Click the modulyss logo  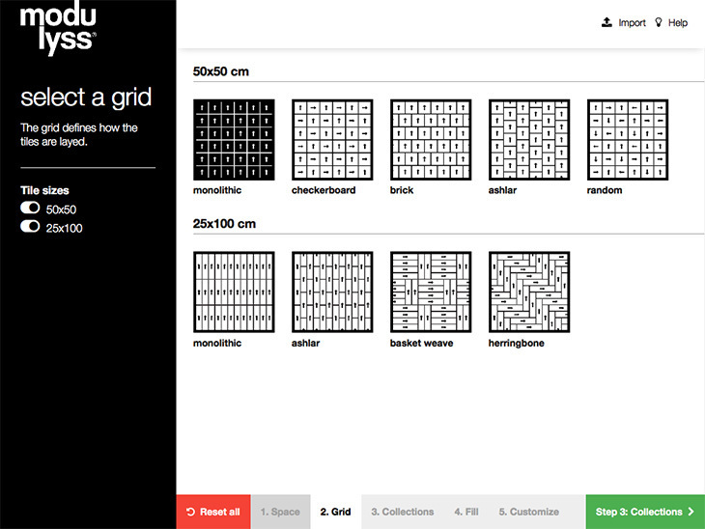tap(58, 28)
